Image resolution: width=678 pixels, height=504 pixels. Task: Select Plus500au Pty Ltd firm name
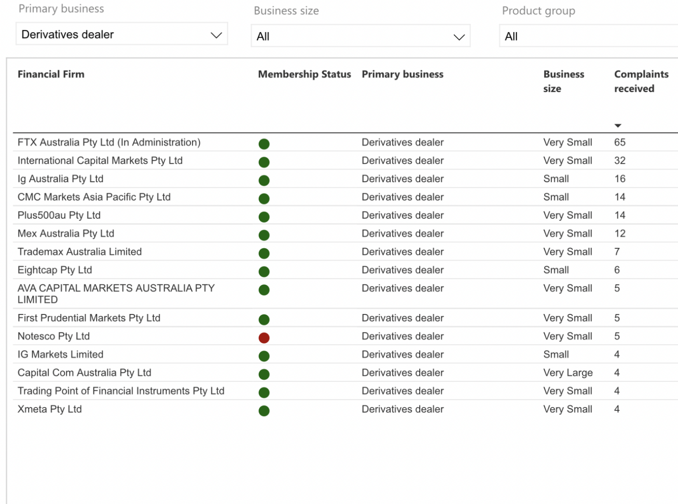(x=59, y=215)
